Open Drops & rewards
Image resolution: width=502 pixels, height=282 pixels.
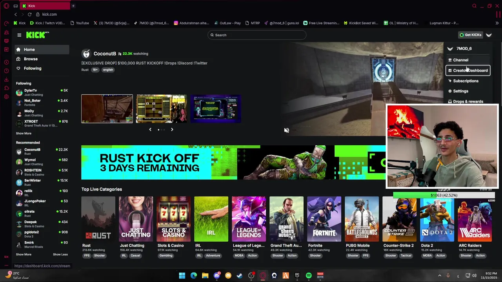tap(468, 101)
